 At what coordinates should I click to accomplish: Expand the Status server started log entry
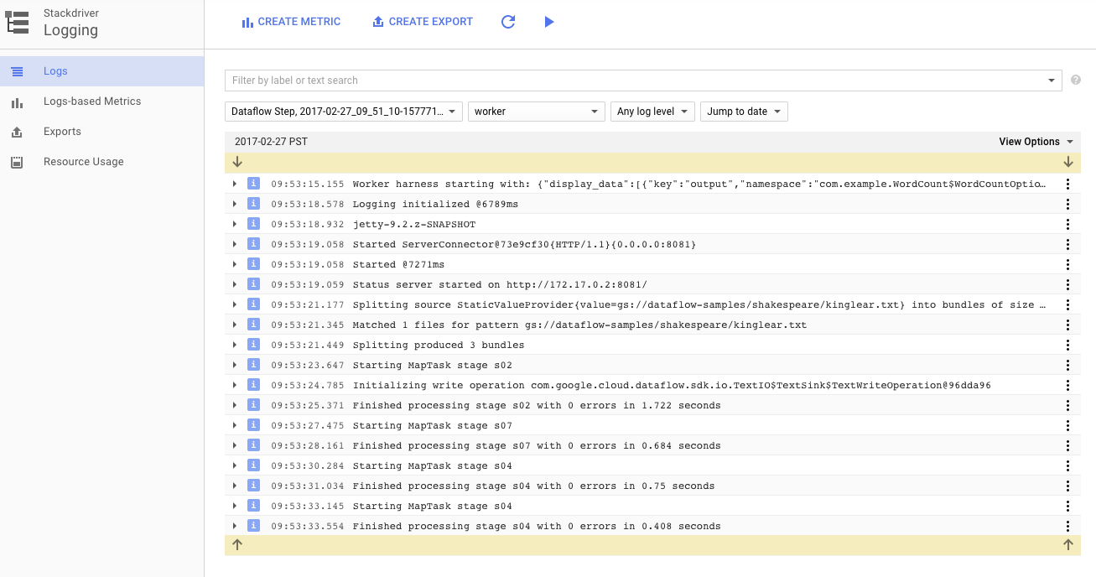pos(235,284)
